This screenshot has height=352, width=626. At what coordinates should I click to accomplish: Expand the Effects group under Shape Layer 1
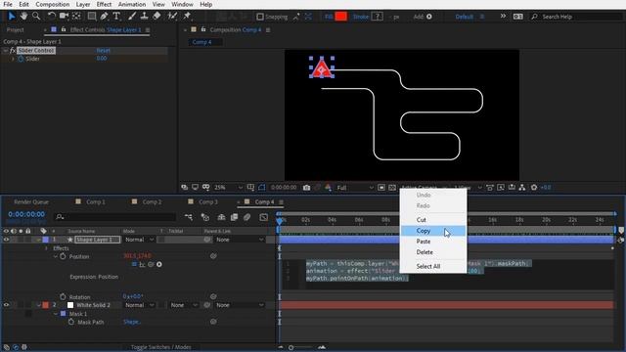47,248
